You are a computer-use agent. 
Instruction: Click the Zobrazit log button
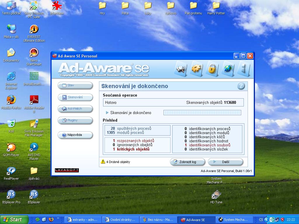[188, 162]
